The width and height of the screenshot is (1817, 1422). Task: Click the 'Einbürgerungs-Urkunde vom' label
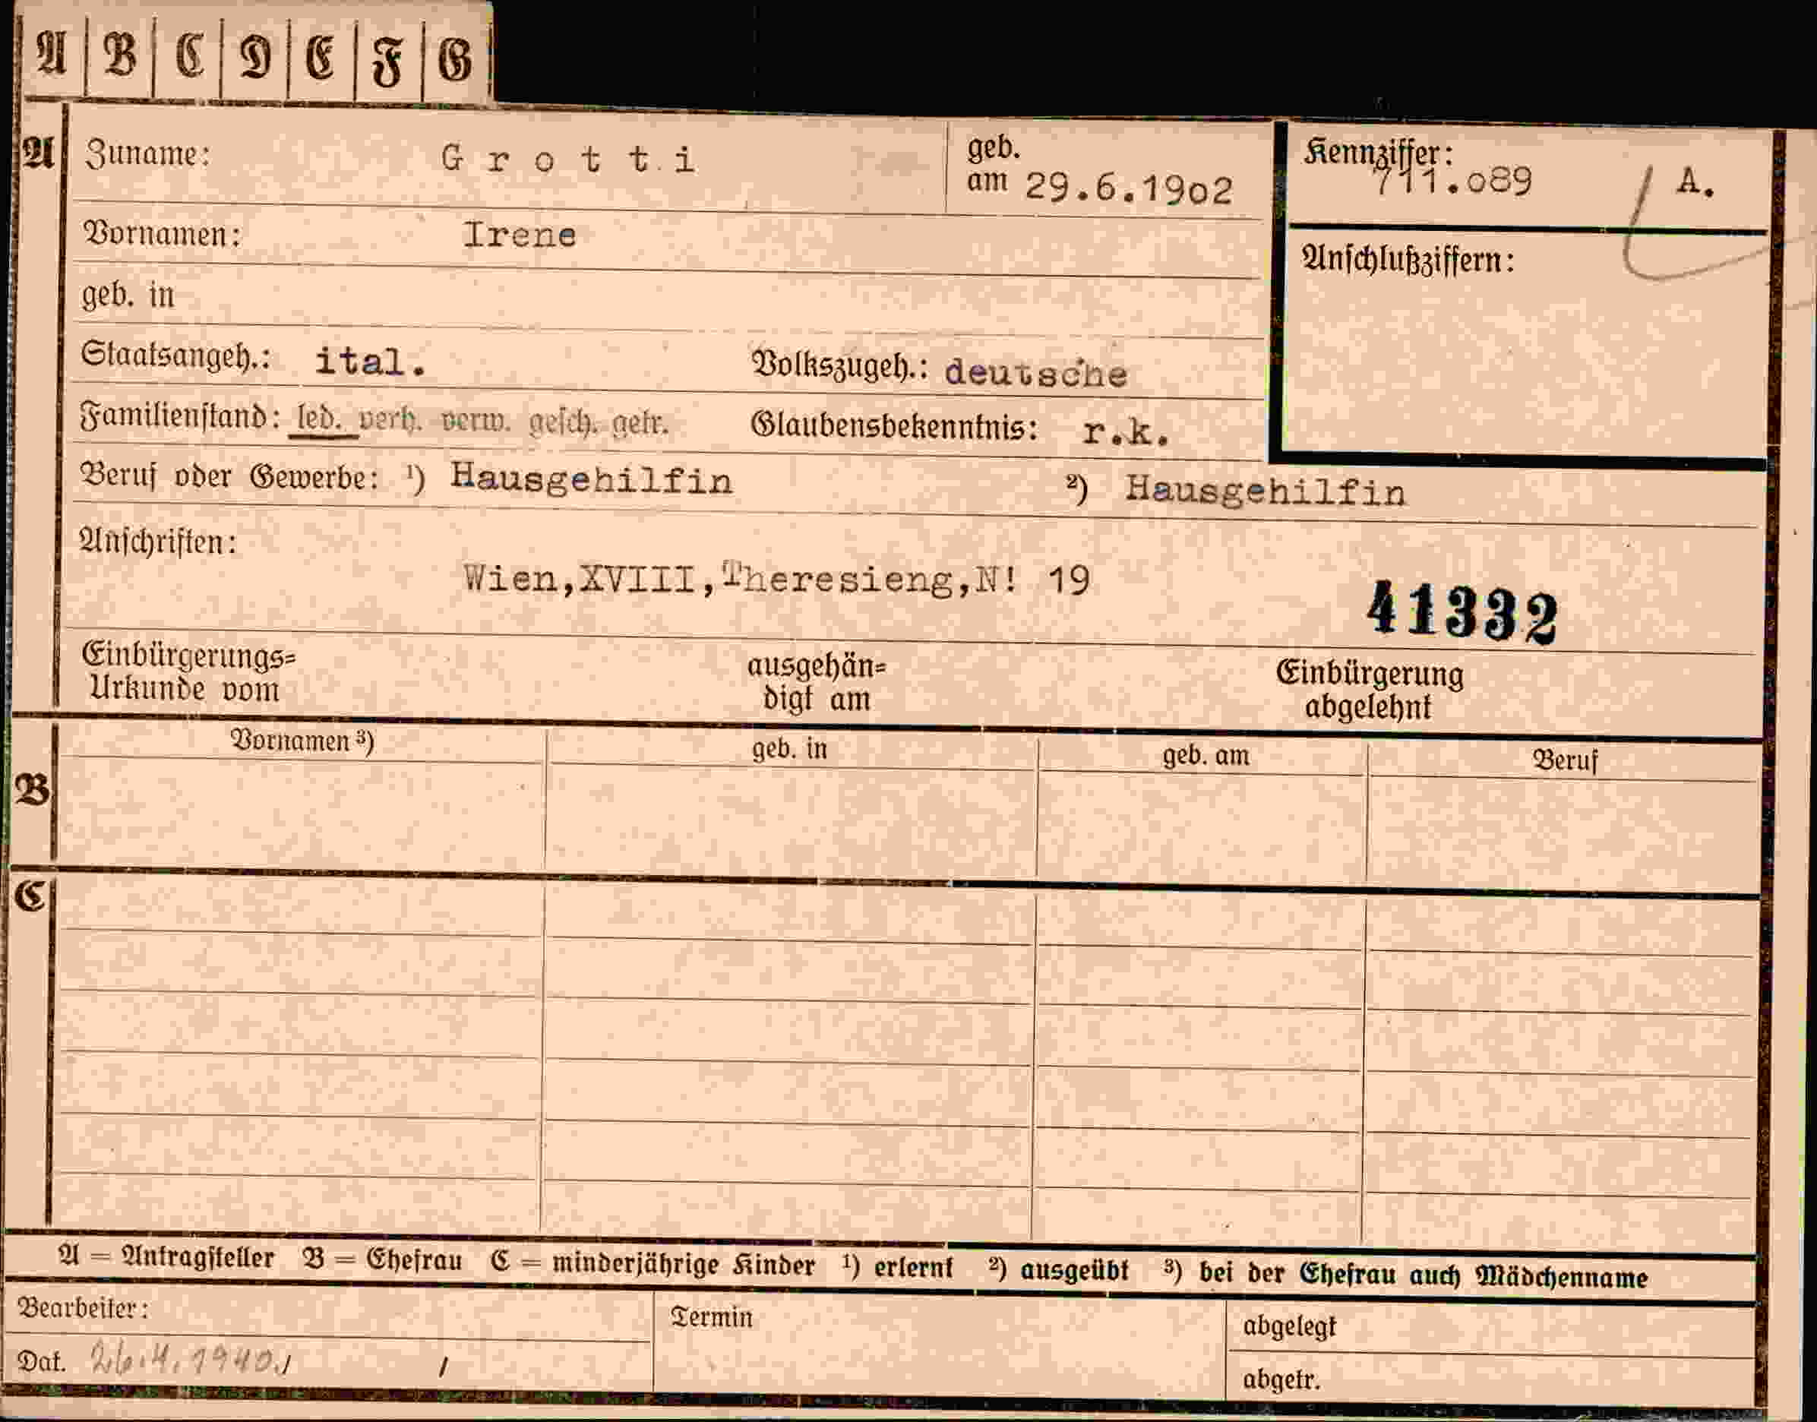click(x=188, y=673)
